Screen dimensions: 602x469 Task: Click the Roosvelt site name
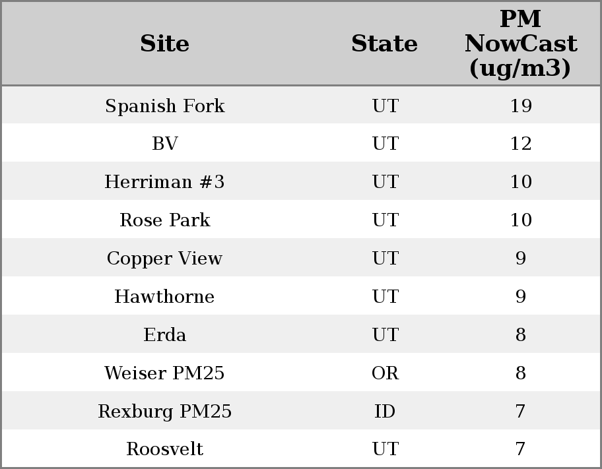(165, 449)
